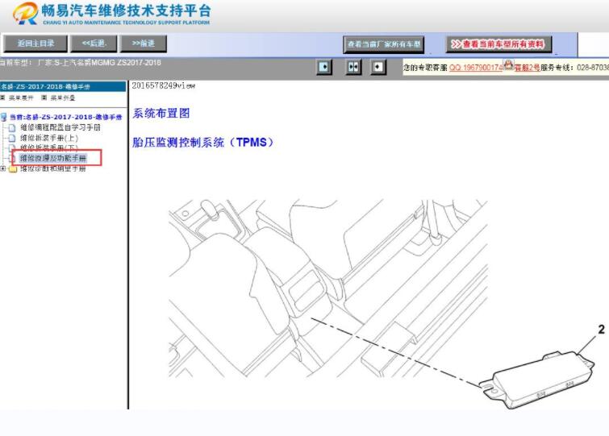Click the sidebar header 名爵-ZS-2017-2018-维修手册
This screenshot has height=436, width=609.
45,86
